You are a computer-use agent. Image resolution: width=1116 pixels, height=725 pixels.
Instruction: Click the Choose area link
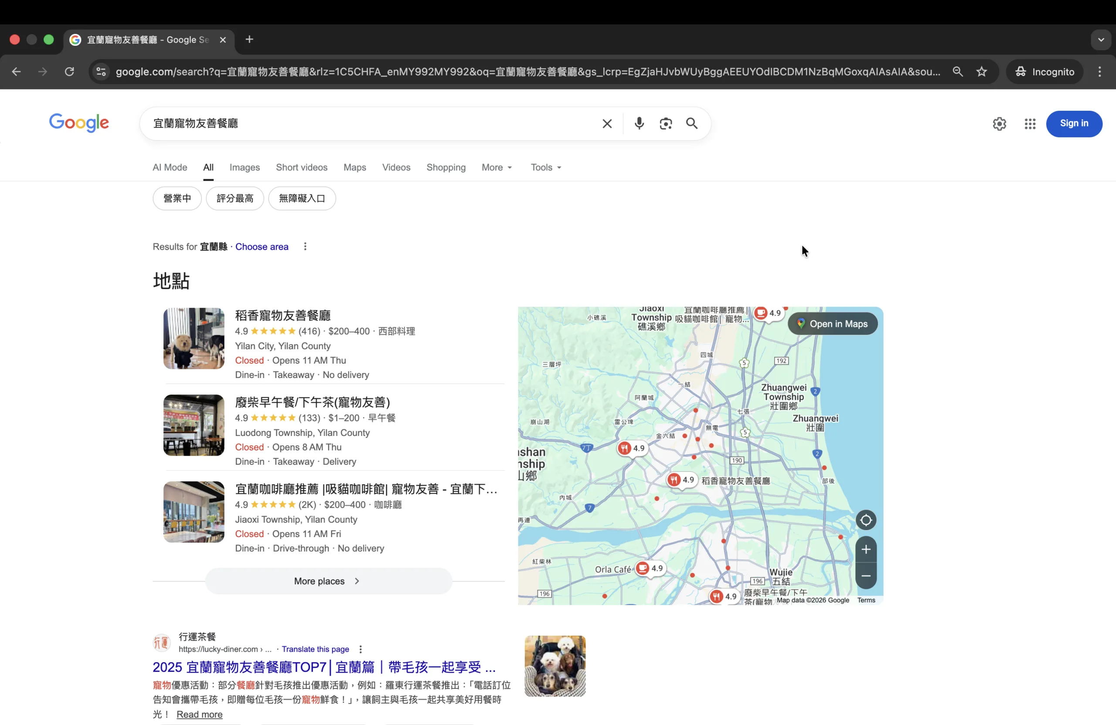[262, 247]
